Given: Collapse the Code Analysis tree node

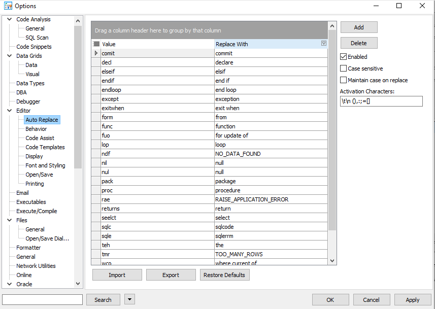Looking at the screenshot, I should pos(10,19).
